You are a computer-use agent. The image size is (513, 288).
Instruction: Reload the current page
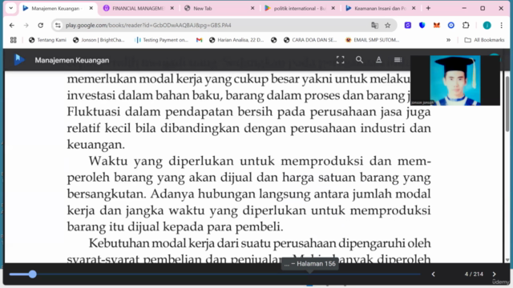41,25
